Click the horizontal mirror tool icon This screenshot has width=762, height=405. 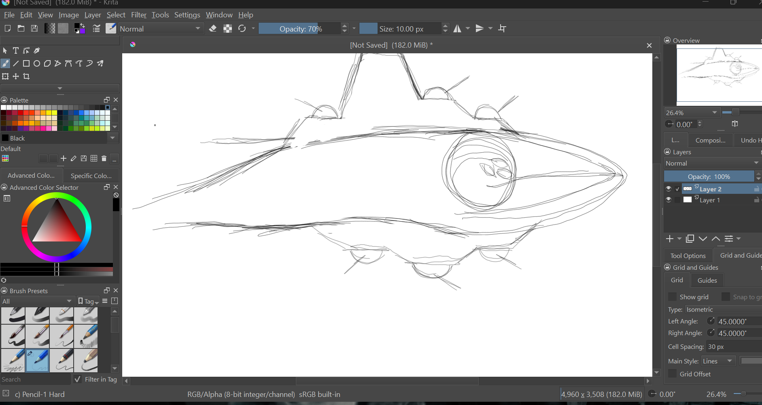(x=457, y=29)
